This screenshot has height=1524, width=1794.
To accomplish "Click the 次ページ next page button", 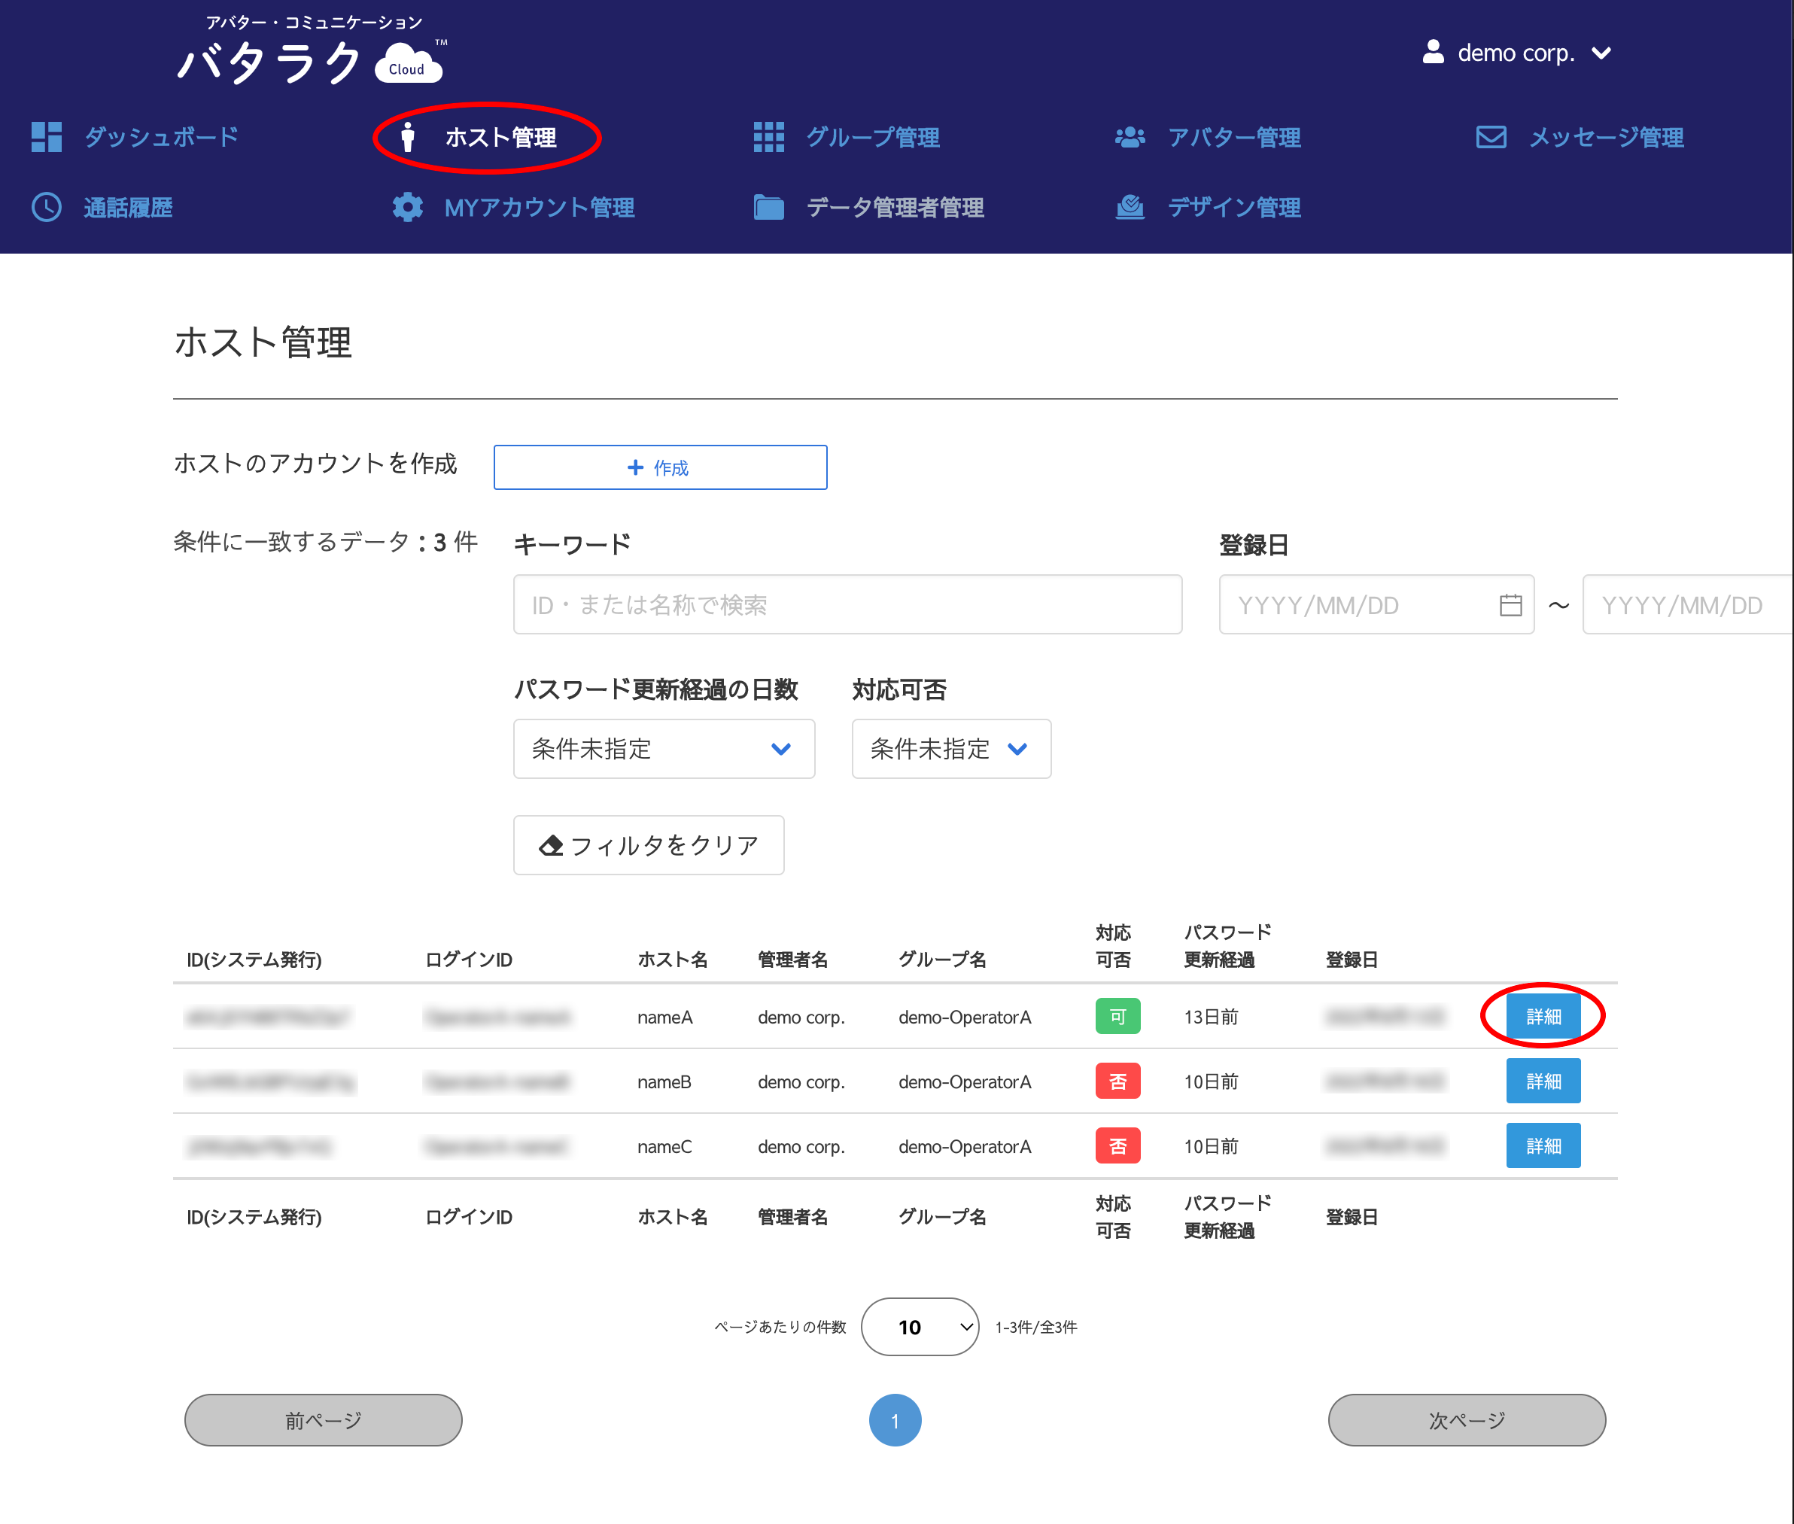I will (1466, 1419).
